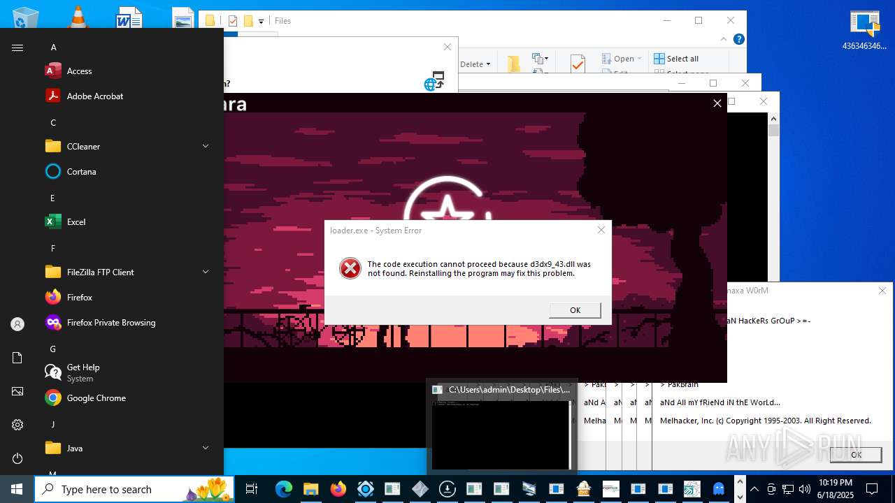This screenshot has width=895, height=503.
Task: Click the Meet Now tray icon
Action: coord(771,489)
